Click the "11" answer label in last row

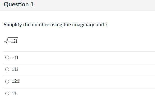[x=14, y=93]
